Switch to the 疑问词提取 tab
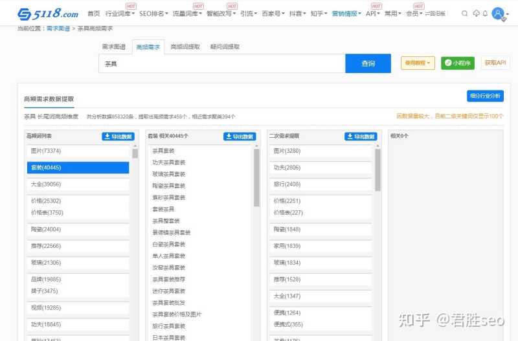This screenshot has height=341, width=518. coord(225,47)
